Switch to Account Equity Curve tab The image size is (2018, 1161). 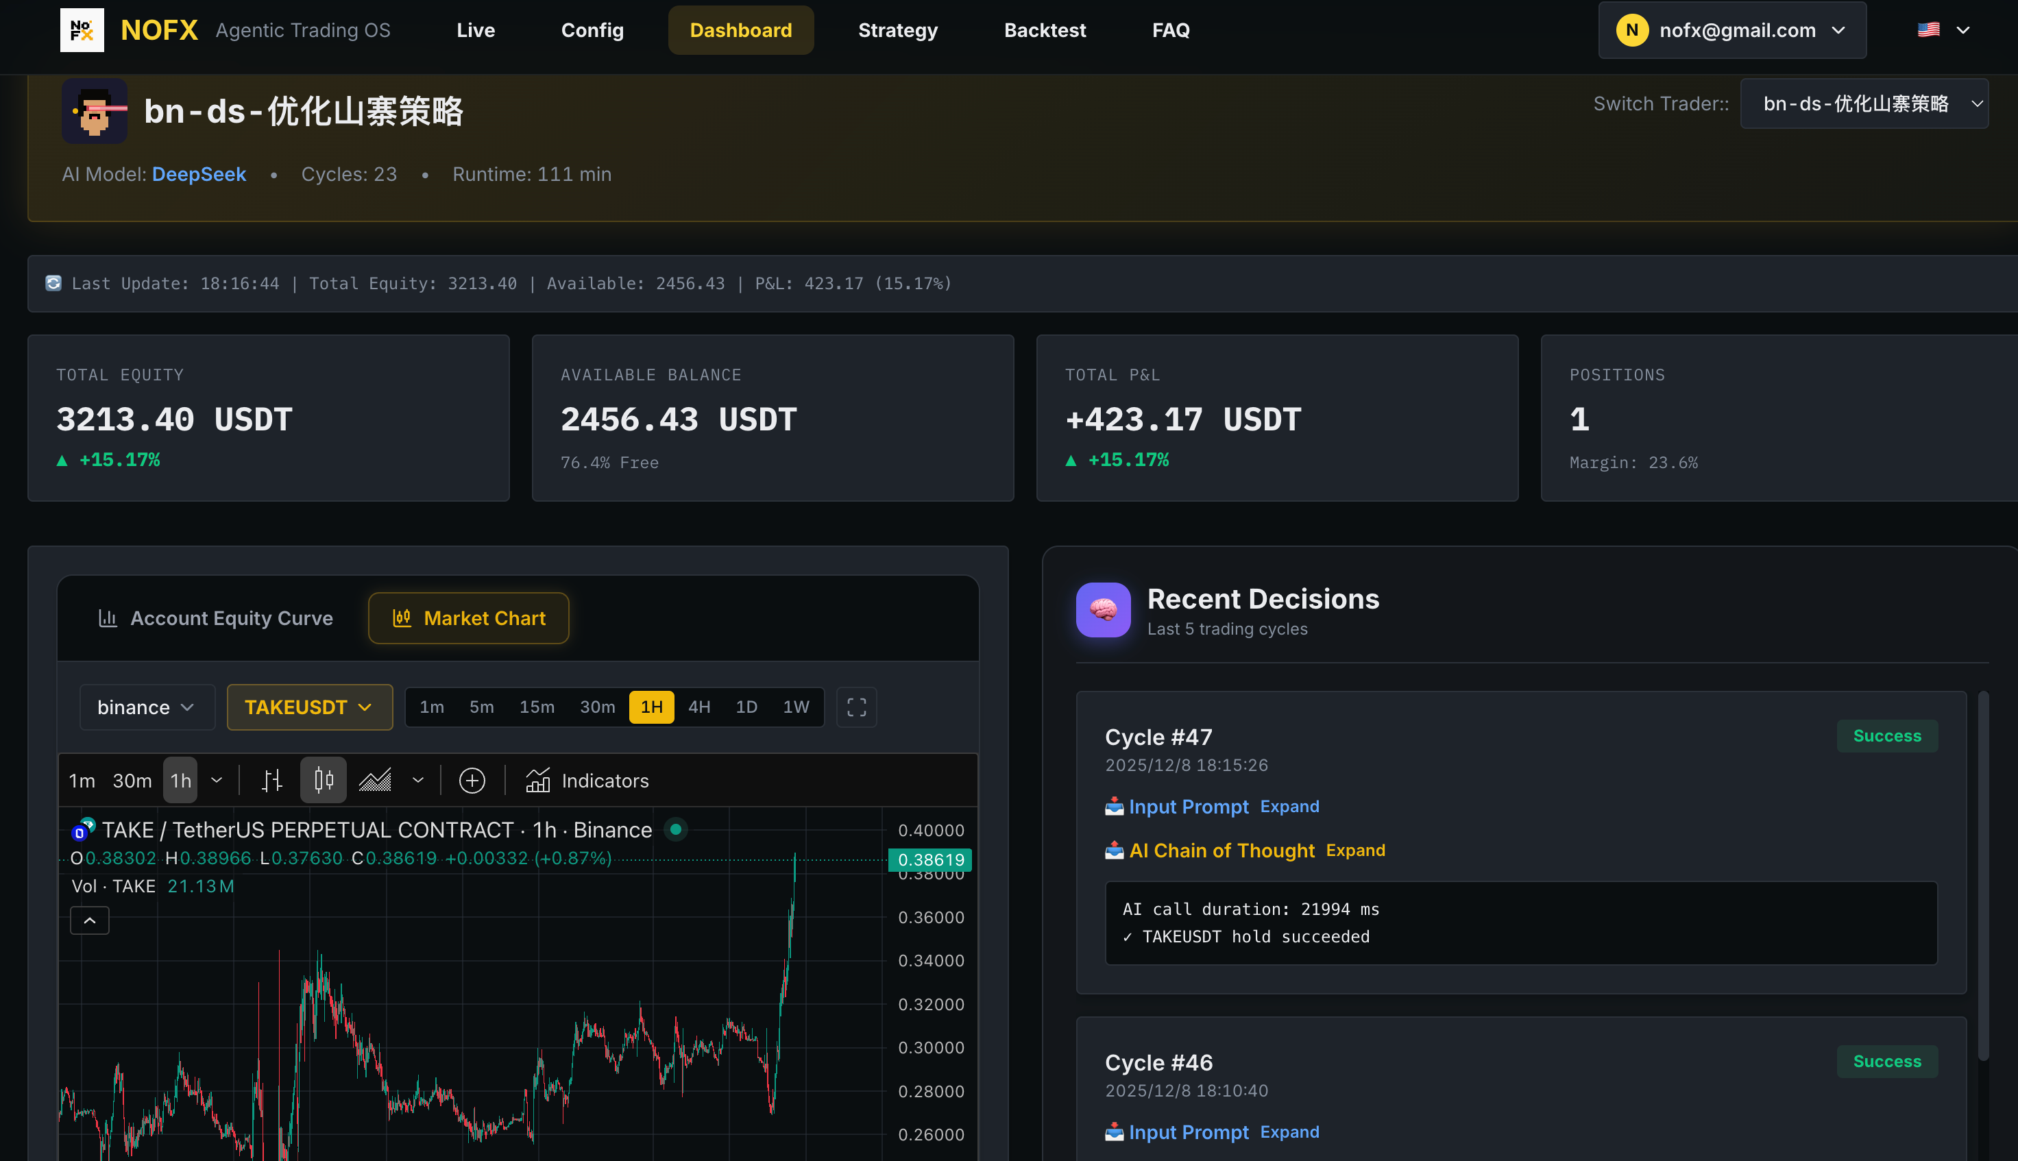coord(215,618)
